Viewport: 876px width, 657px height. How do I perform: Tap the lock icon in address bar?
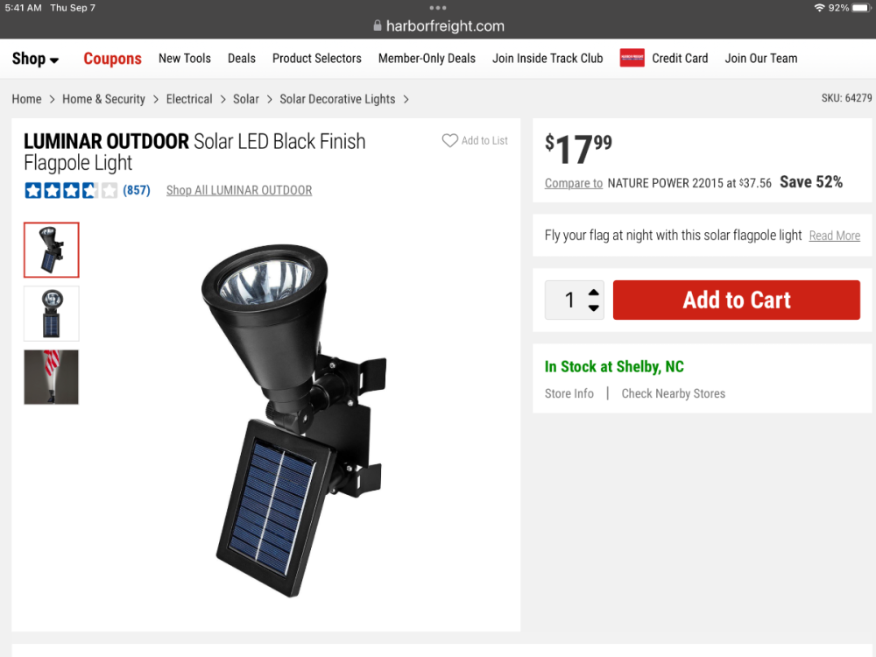[378, 26]
